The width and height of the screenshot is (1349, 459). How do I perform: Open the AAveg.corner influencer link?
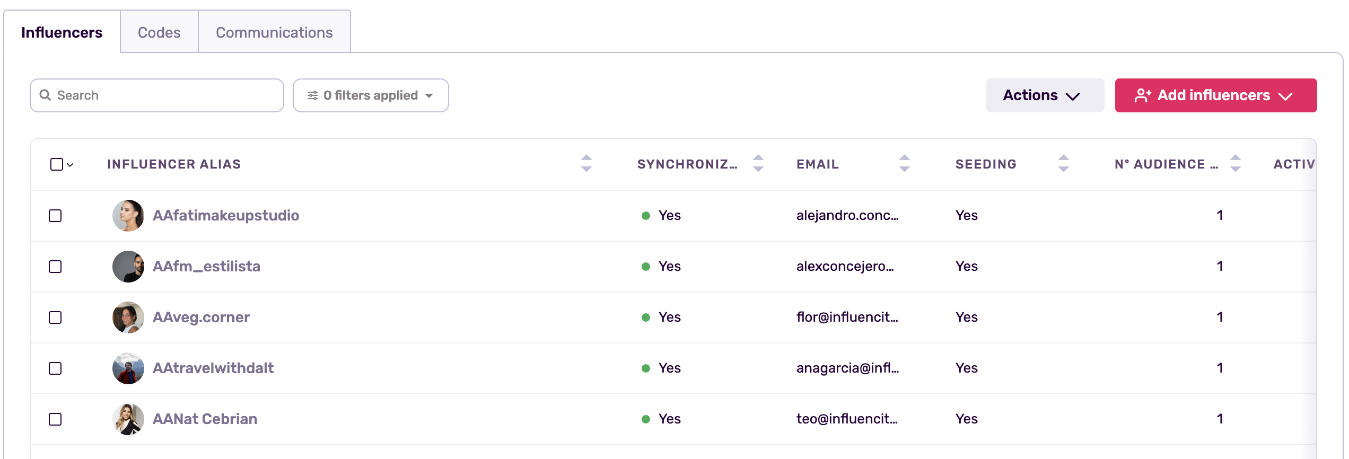click(x=201, y=317)
